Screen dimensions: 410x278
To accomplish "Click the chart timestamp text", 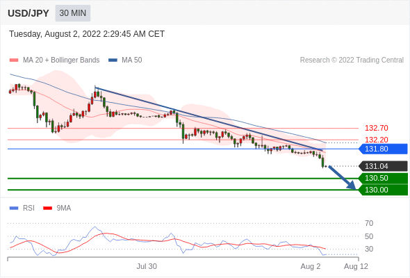I will click(x=87, y=34).
